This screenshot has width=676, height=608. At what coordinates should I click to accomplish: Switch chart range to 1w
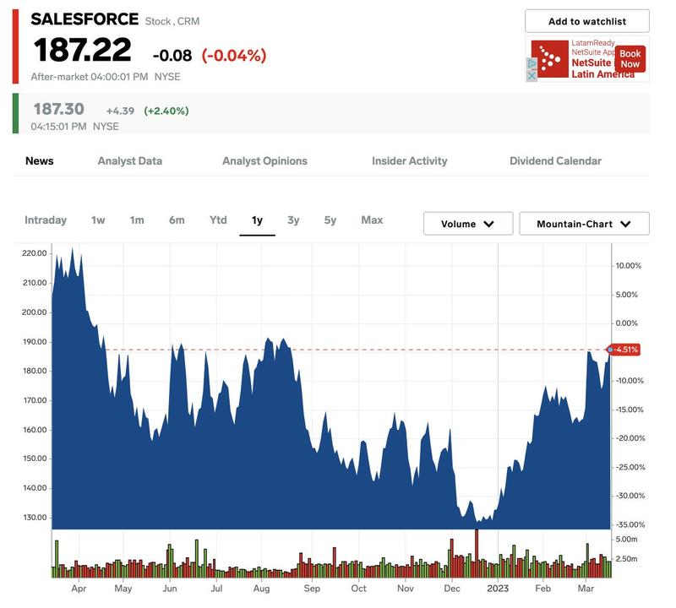coord(98,220)
